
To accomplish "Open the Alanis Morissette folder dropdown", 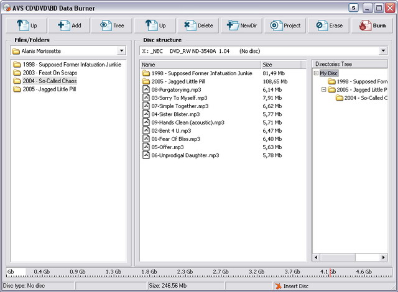I will tap(122, 51).
